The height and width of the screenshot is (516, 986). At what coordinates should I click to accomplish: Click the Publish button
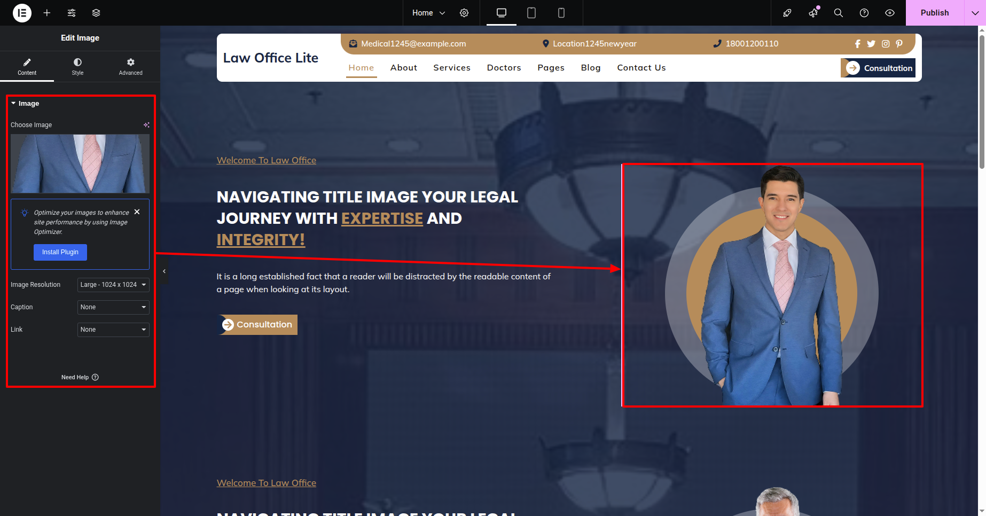(935, 13)
